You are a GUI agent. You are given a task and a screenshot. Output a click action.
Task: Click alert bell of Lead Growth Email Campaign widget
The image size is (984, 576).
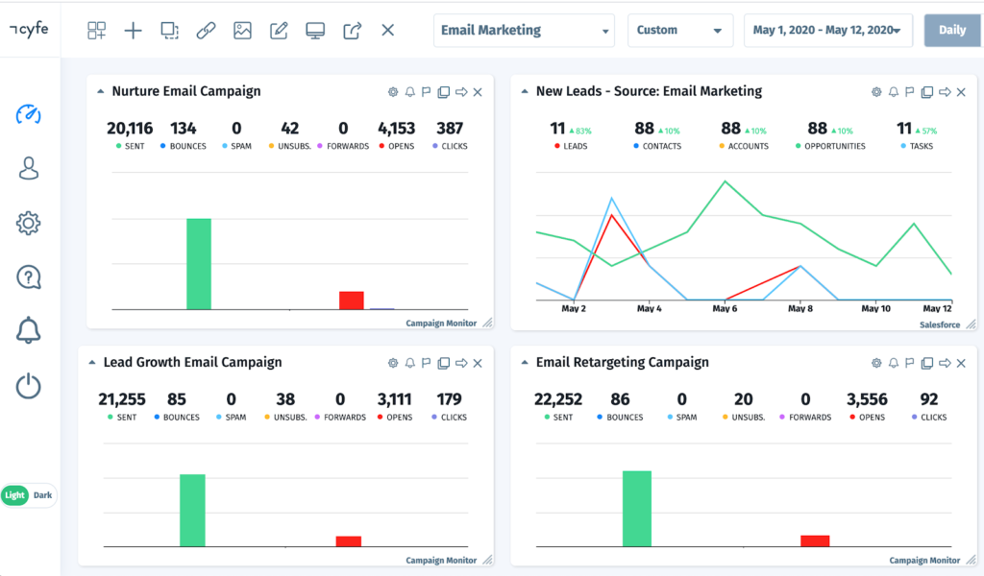tap(409, 363)
